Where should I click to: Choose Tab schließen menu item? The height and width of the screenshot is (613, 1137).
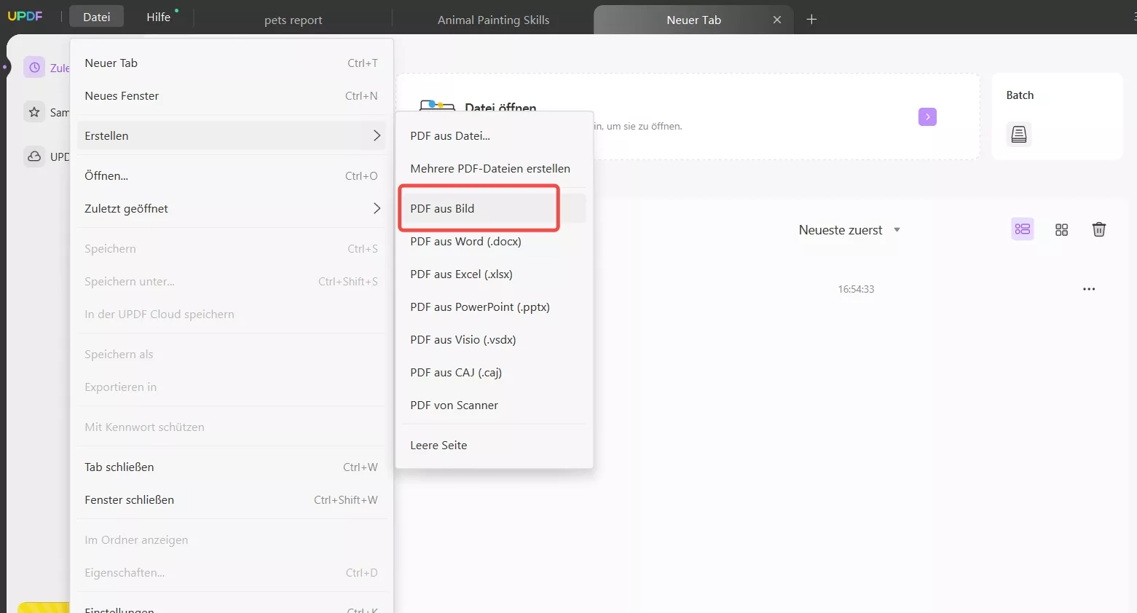pyautogui.click(x=231, y=467)
